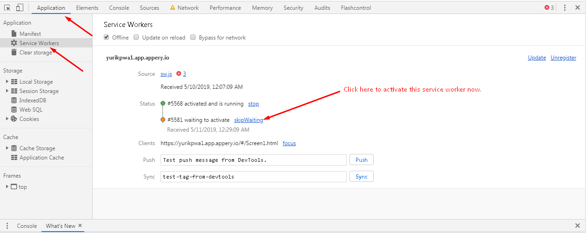Open the Security tab
The height and width of the screenshot is (233, 586).
(293, 8)
